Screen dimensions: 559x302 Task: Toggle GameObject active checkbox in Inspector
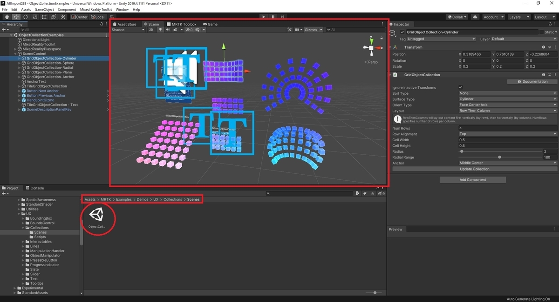pyautogui.click(x=402, y=32)
